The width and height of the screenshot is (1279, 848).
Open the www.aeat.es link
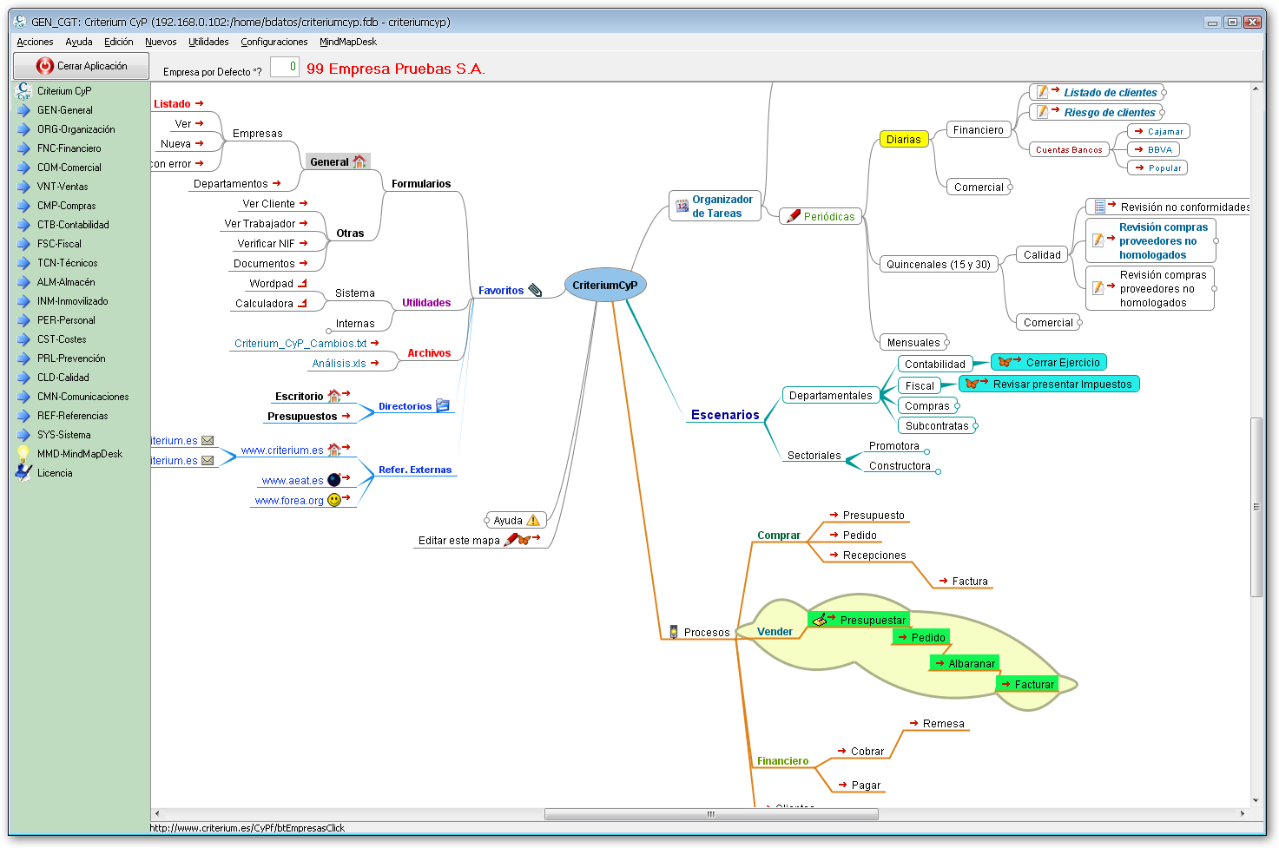(293, 481)
